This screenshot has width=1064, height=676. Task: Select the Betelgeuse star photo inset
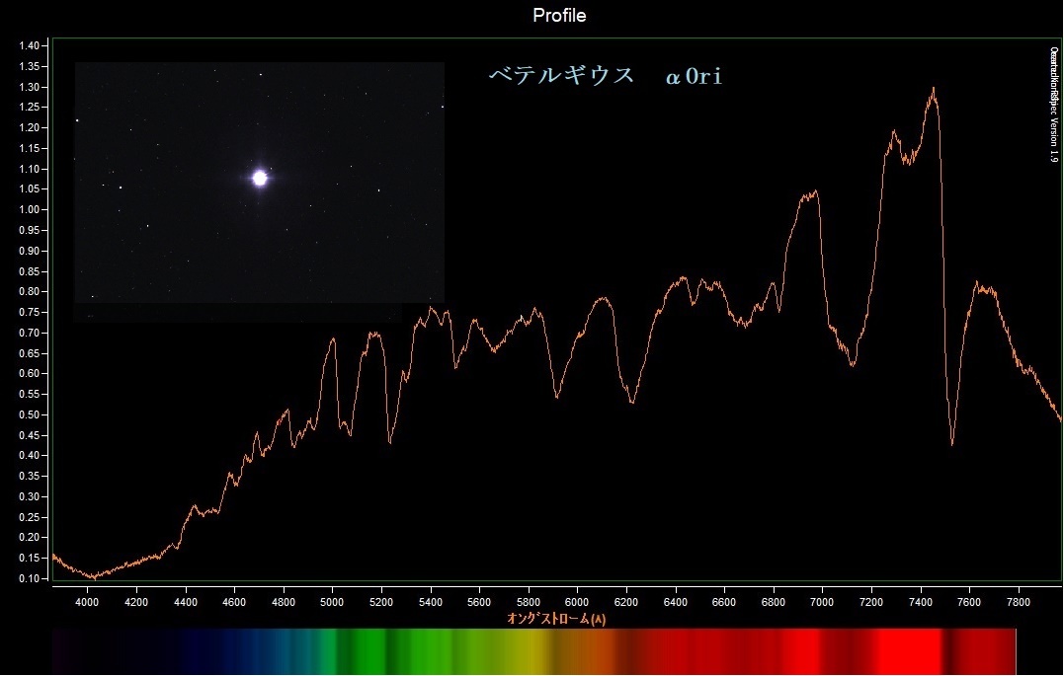259,183
